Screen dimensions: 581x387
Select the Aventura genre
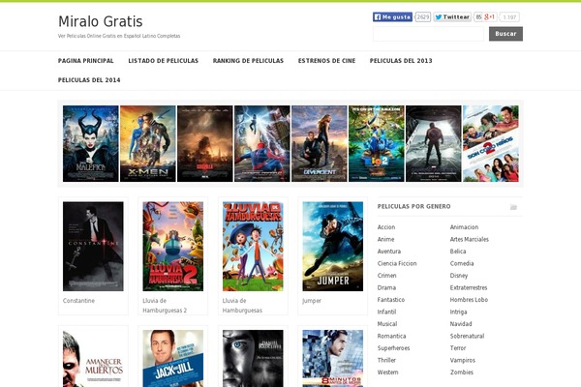[389, 252]
